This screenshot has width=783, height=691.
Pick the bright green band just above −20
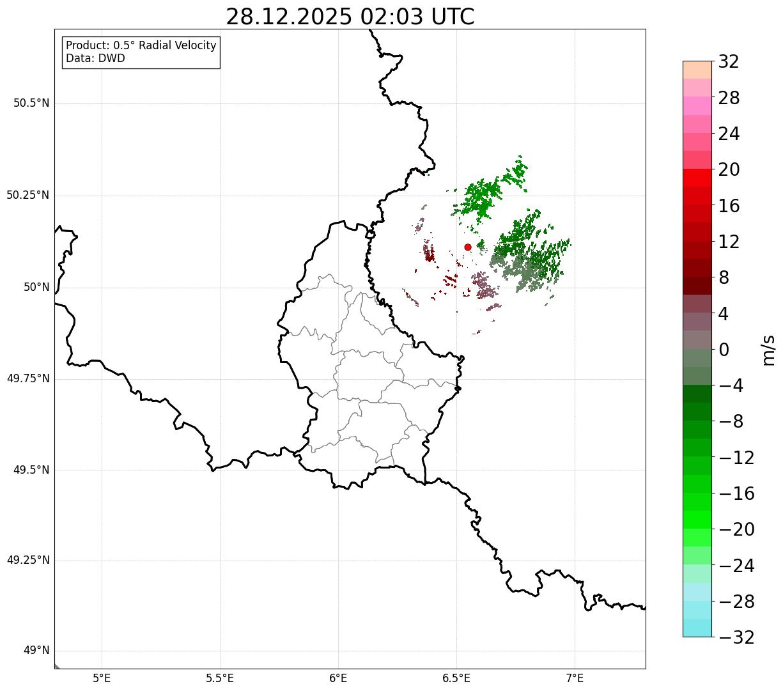[x=697, y=520]
